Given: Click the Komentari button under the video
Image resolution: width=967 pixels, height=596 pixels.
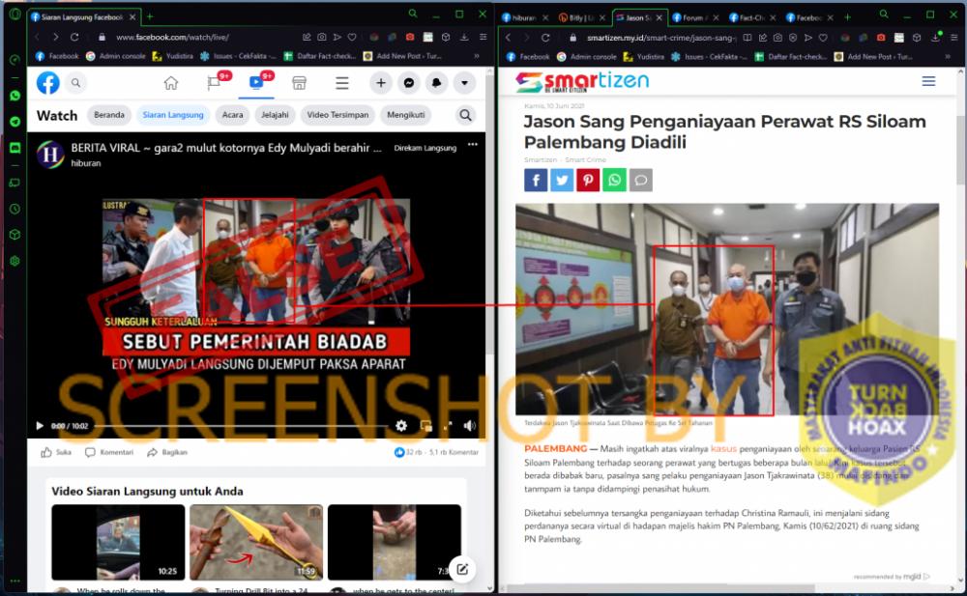Looking at the screenshot, I should (x=109, y=452).
